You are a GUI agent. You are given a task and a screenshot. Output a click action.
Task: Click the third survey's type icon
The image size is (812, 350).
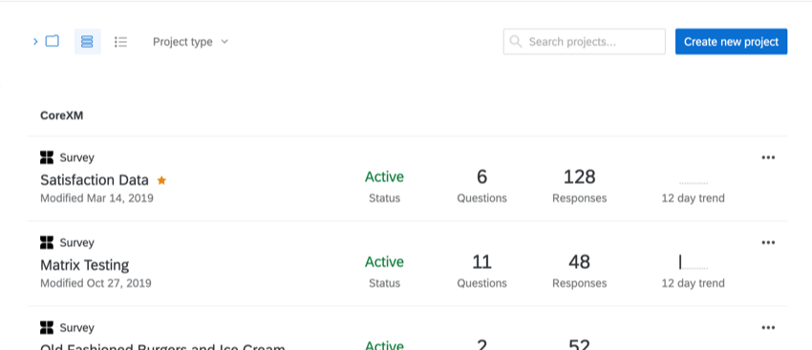(47, 327)
